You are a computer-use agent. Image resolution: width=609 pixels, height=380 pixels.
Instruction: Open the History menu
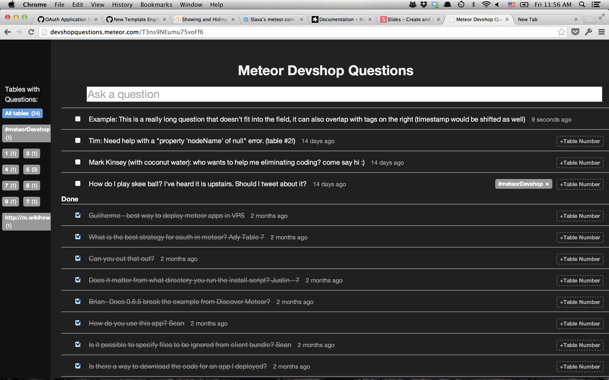(x=122, y=4)
